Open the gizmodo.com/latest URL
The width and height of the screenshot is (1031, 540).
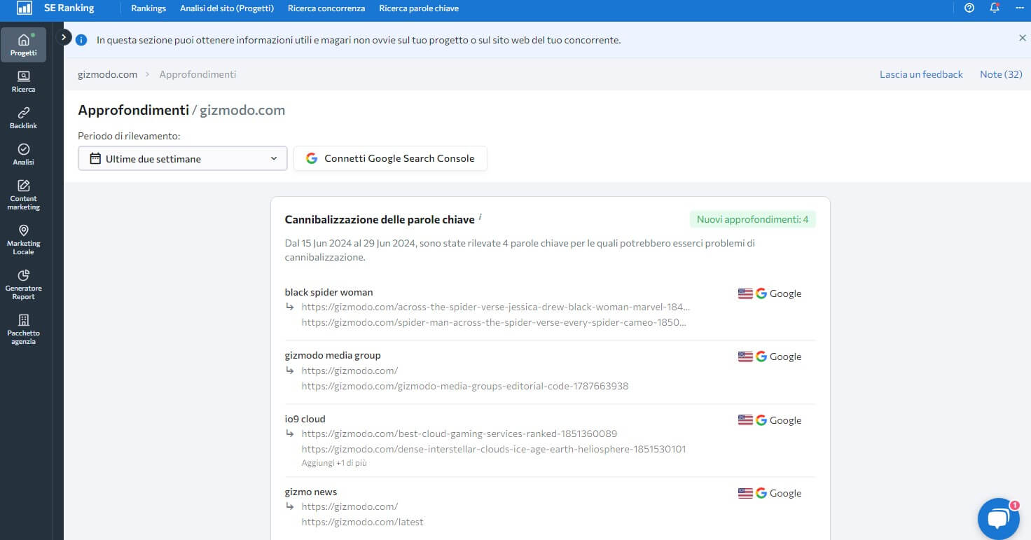pyautogui.click(x=362, y=522)
